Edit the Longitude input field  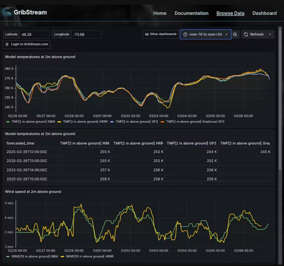[x=86, y=35]
